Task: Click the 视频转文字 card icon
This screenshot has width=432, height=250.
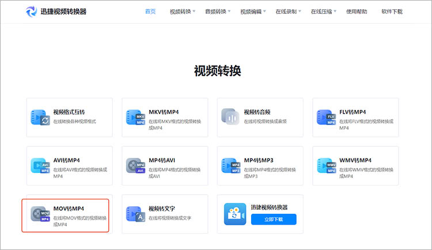Action: pyautogui.click(x=135, y=214)
